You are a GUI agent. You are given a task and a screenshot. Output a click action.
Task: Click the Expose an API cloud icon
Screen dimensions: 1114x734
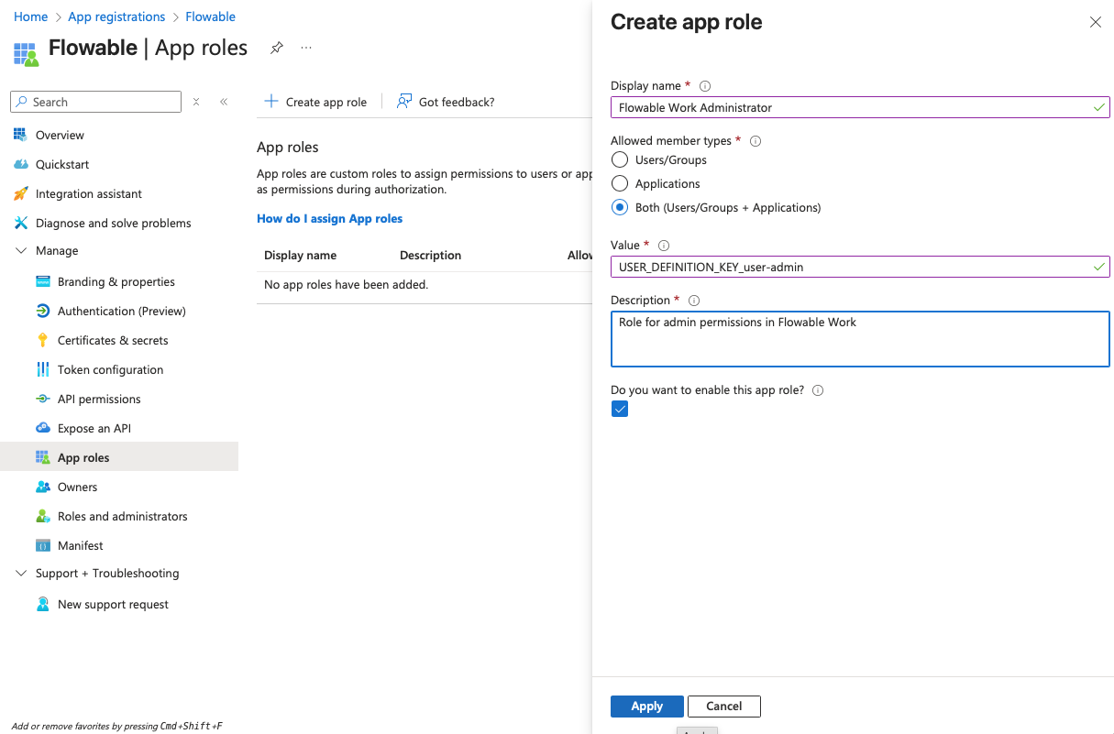coord(42,428)
